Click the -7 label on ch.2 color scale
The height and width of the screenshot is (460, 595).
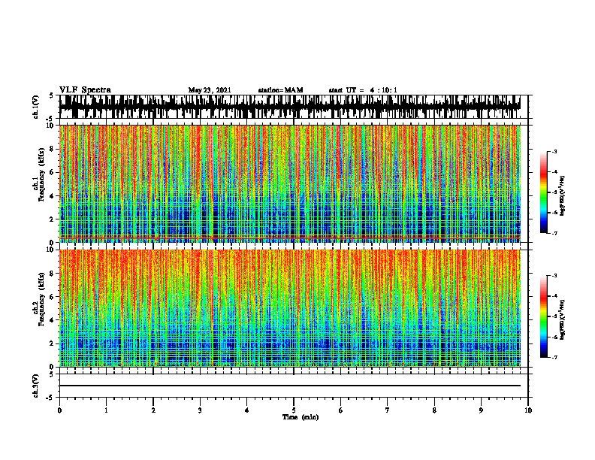[554, 358]
